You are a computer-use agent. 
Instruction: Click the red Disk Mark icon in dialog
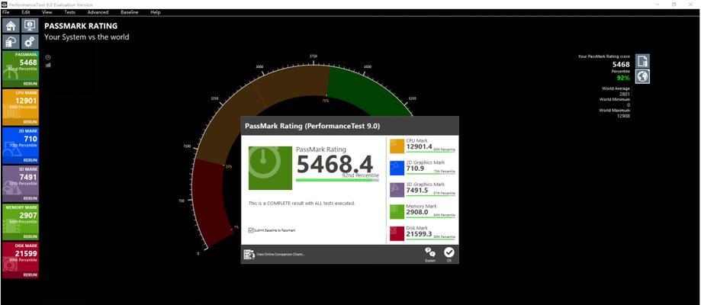(397, 233)
